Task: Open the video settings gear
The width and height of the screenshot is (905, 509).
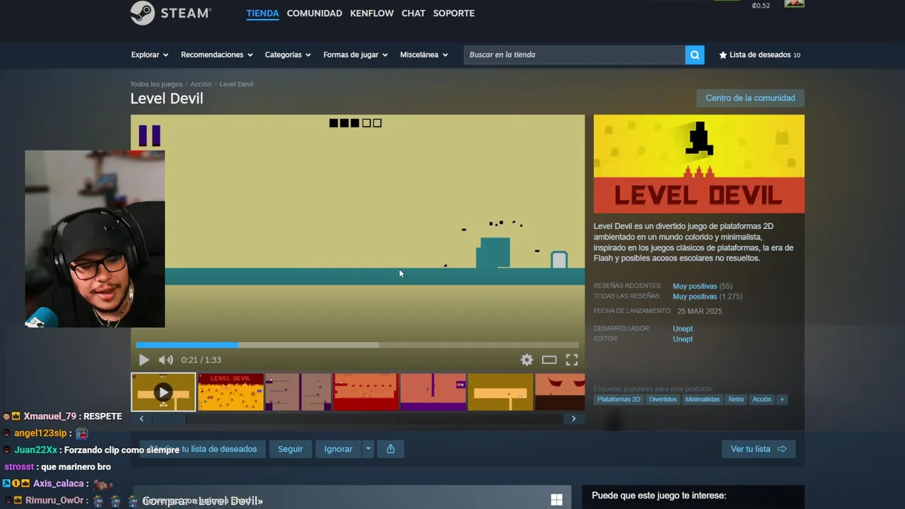Action: [x=527, y=360]
